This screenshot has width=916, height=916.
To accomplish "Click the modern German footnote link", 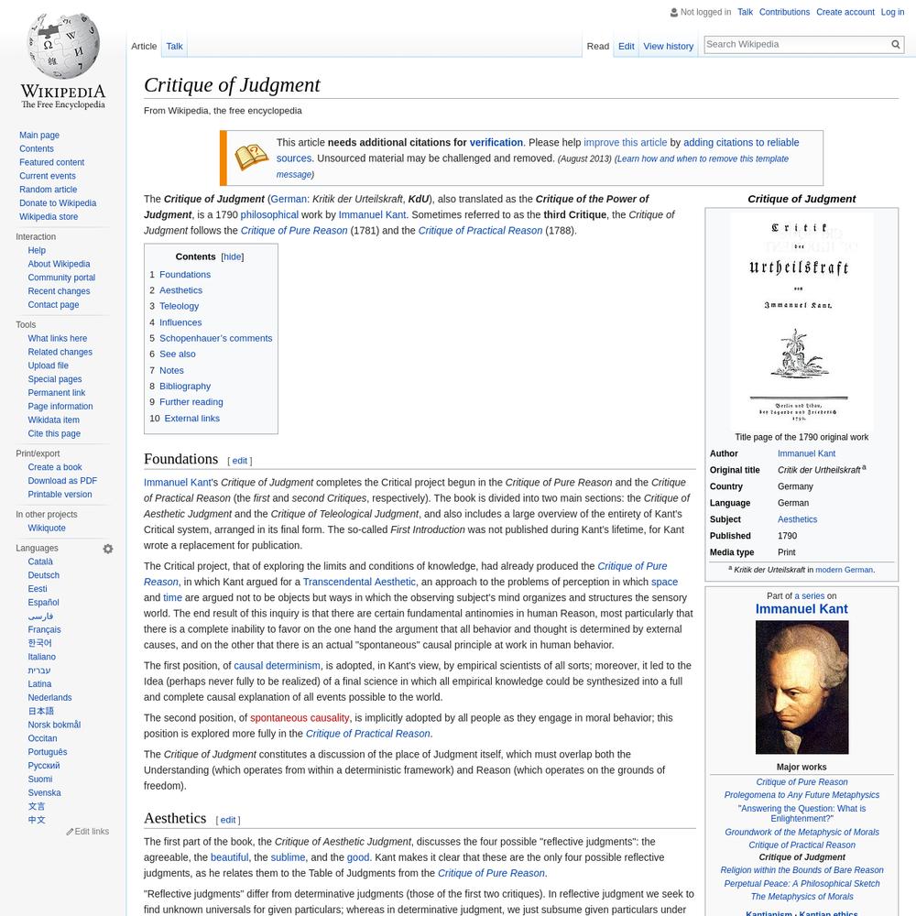I will point(845,570).
